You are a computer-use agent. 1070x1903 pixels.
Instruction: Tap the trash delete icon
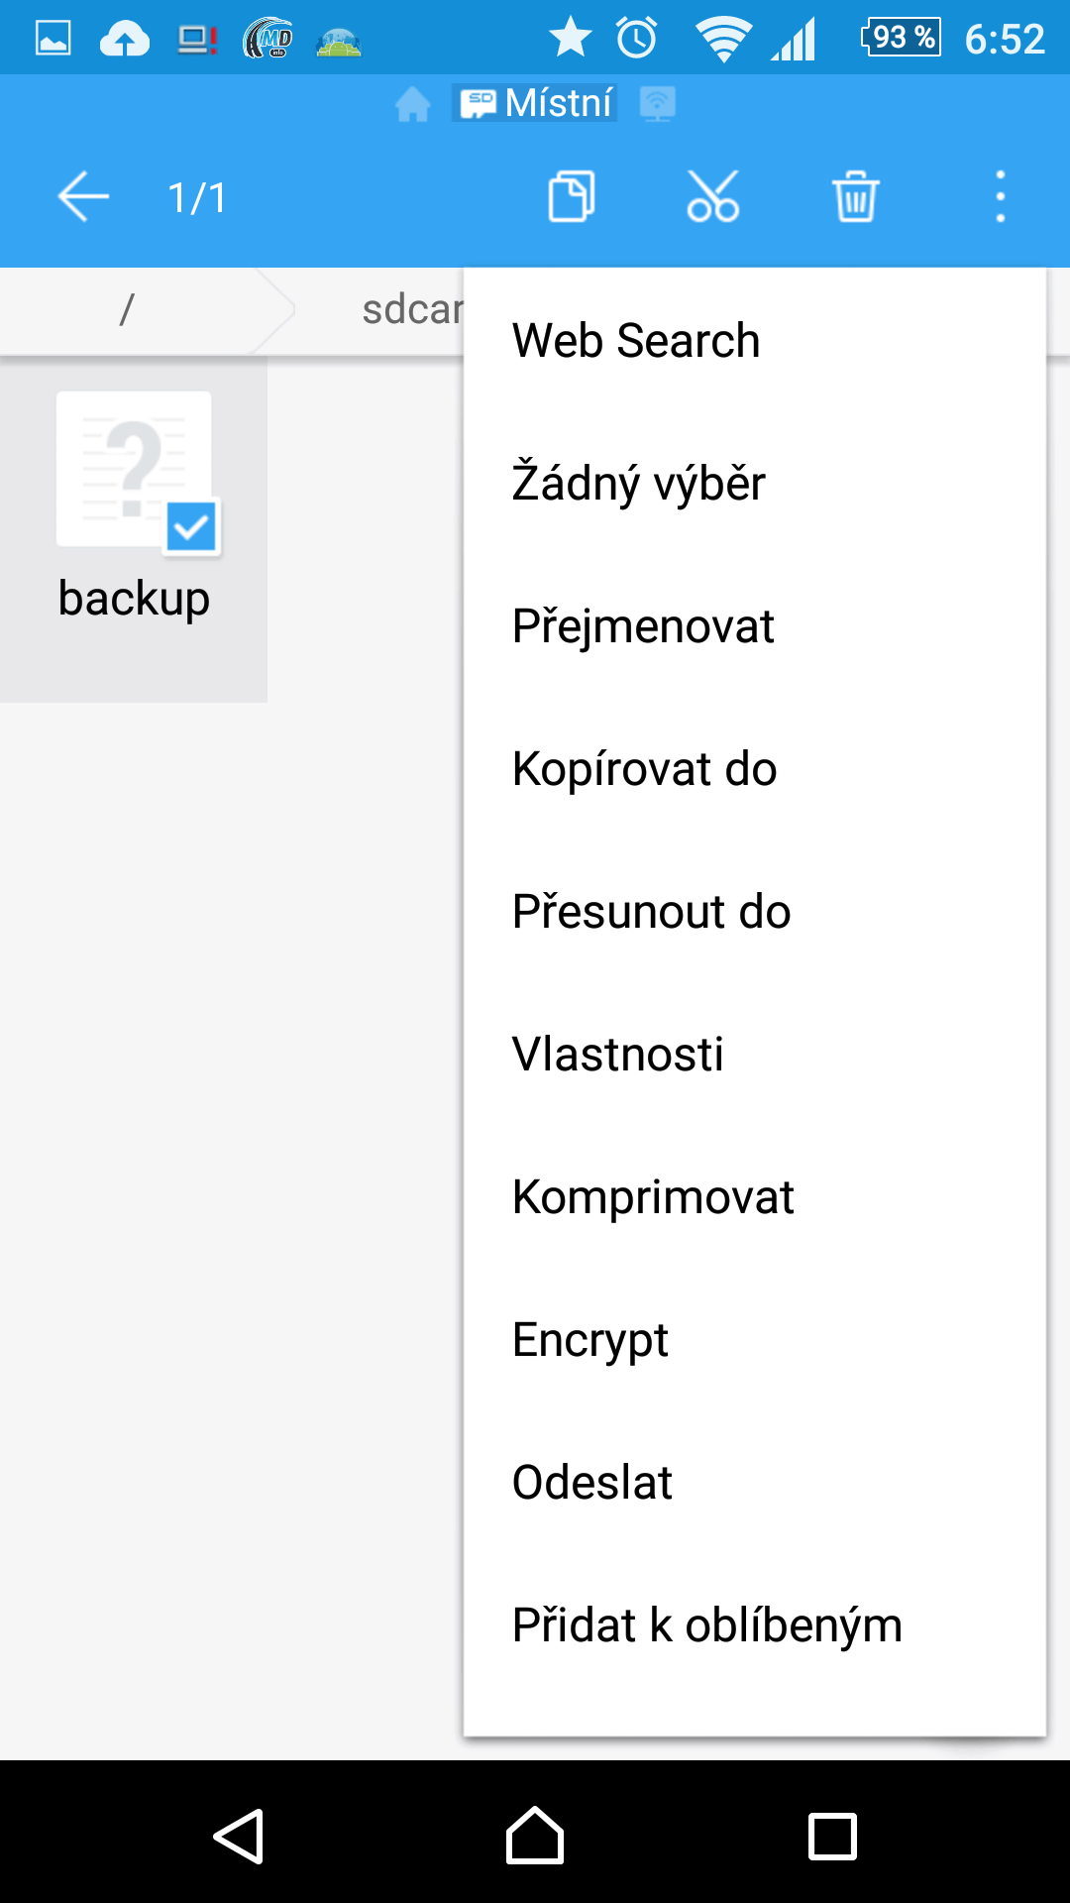click(855, 196)
